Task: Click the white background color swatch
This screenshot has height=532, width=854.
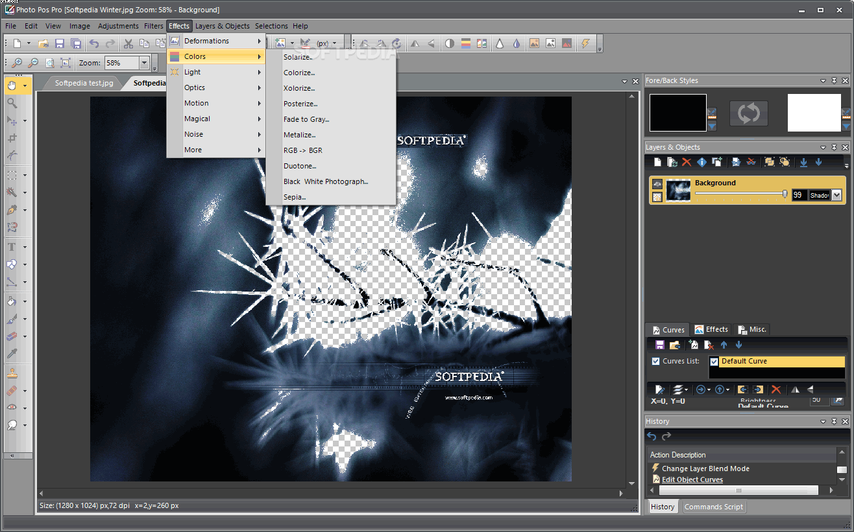Action: 814,113
